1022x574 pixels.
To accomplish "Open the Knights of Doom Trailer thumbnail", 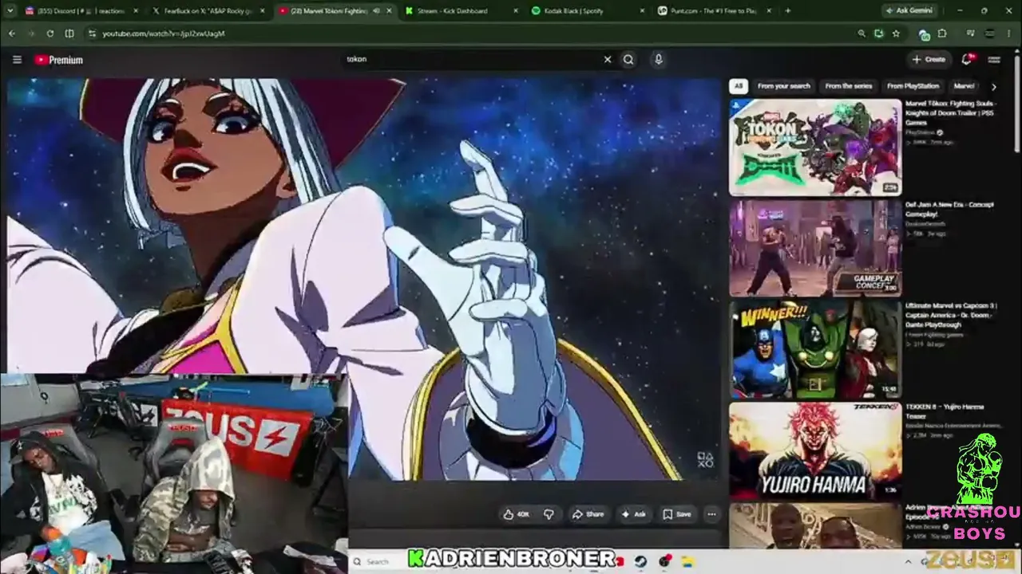I will (815, 147).
